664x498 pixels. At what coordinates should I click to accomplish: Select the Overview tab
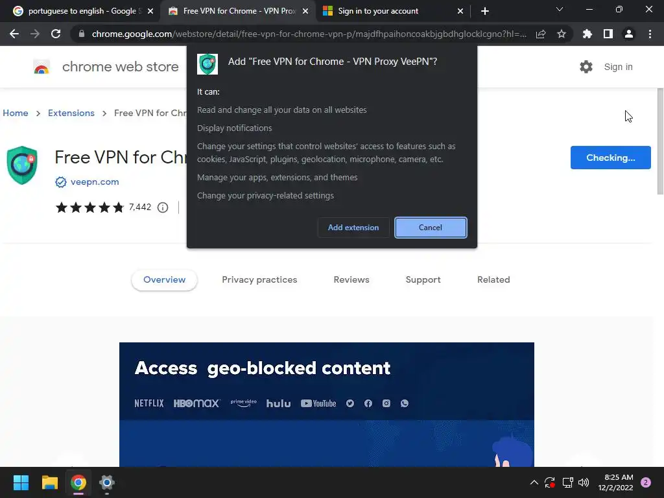click(164, 280)
